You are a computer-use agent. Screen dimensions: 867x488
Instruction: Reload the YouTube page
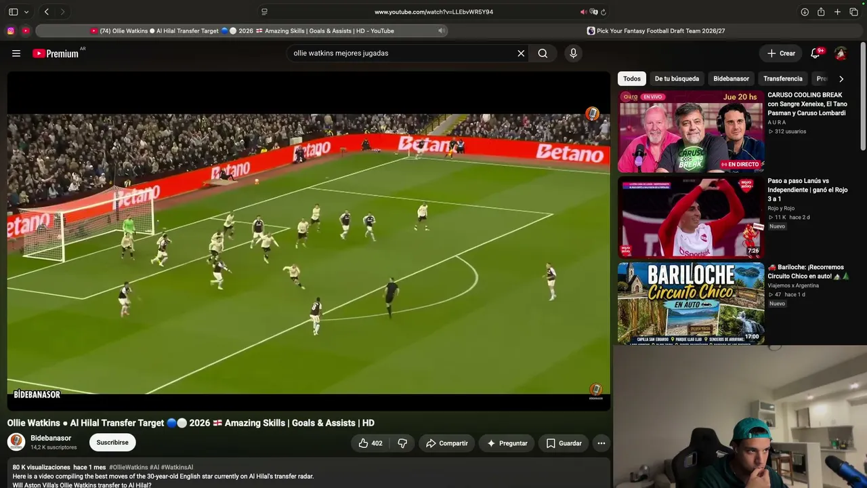(x=604, y=12)
